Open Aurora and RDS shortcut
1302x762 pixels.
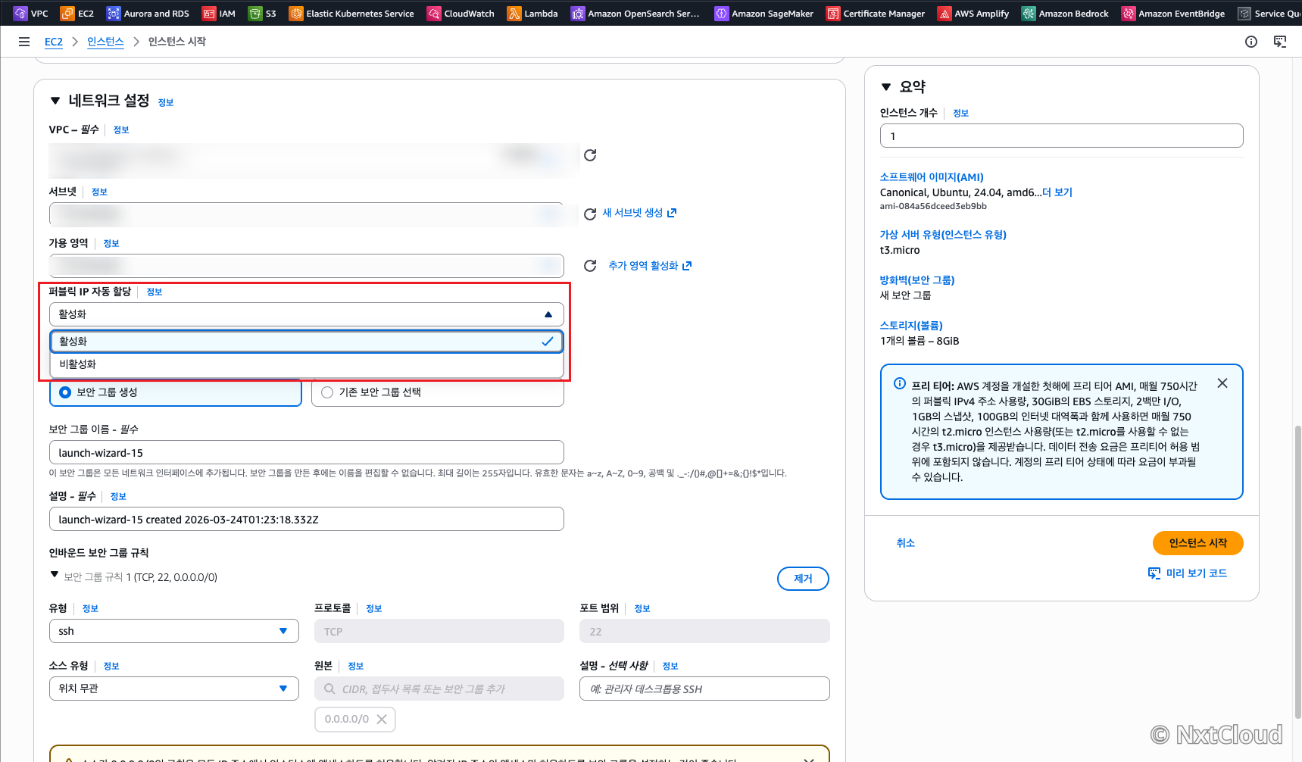(148, 13)
